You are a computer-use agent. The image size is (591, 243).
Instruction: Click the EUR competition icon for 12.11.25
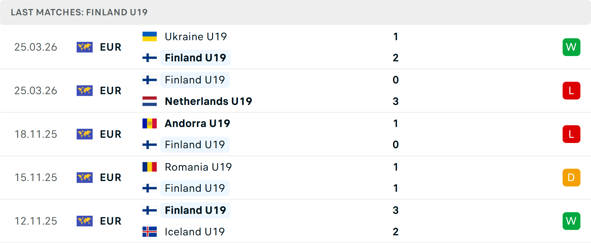[85, 221]
